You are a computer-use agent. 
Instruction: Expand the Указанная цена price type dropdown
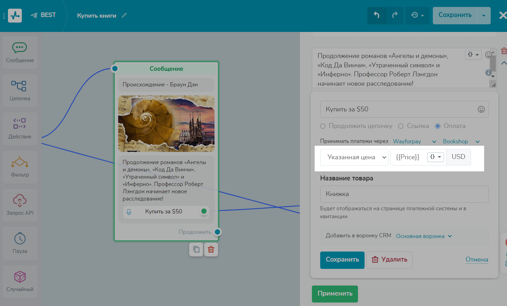click(354, 157)
